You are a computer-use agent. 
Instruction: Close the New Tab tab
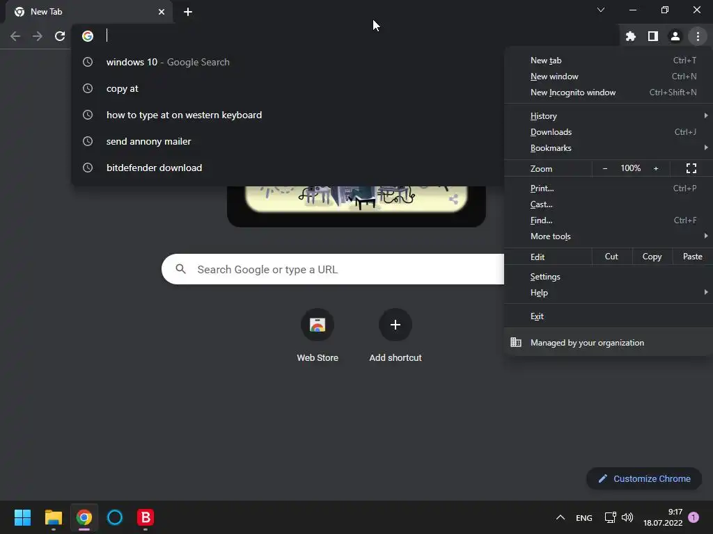tap(162, 12)
